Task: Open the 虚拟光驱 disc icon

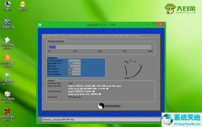Action: click(23, 6)
